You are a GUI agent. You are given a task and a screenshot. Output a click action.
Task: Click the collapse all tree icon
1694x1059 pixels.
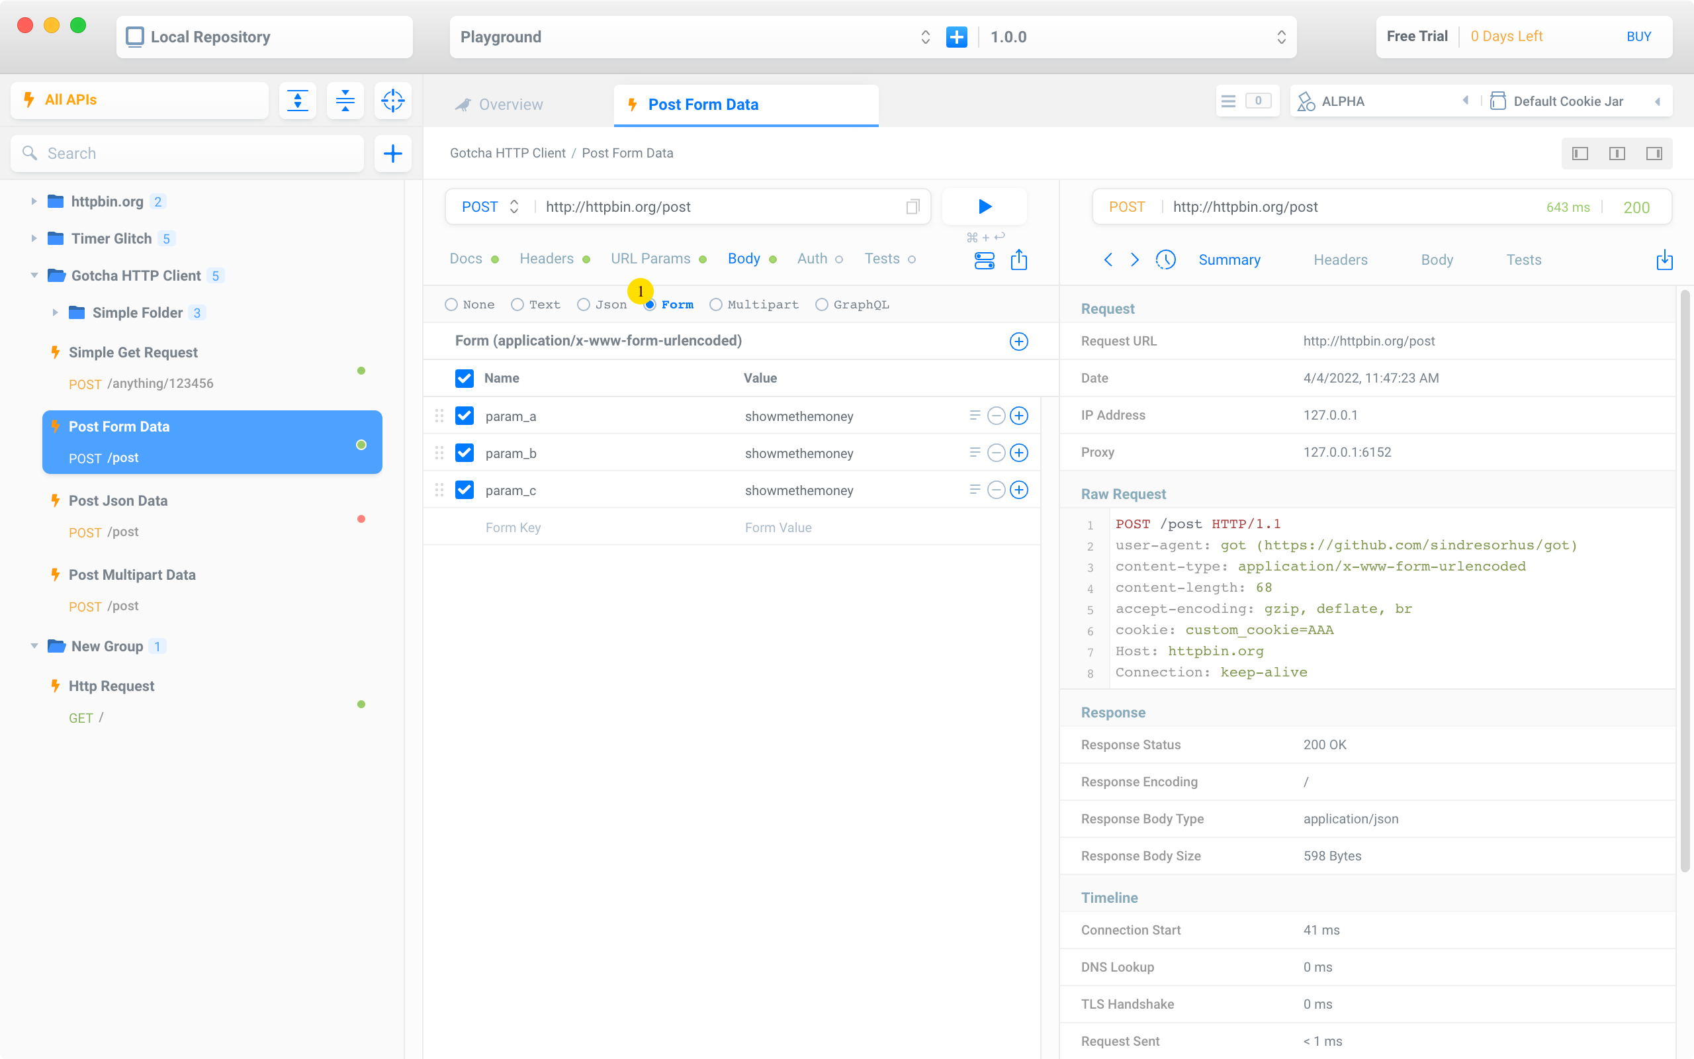point(345,100)
